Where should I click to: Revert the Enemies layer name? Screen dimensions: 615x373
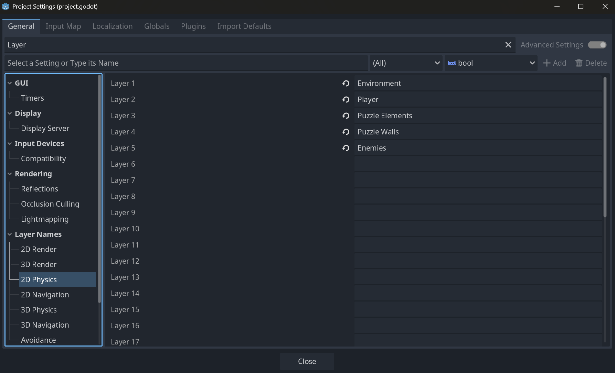click(x=346, y=148)
